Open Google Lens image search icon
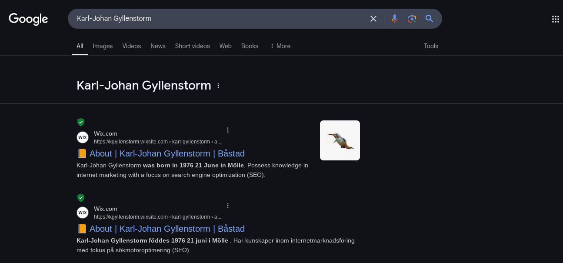The width and height of the screenshot is (563, 263). coord(412,19)
